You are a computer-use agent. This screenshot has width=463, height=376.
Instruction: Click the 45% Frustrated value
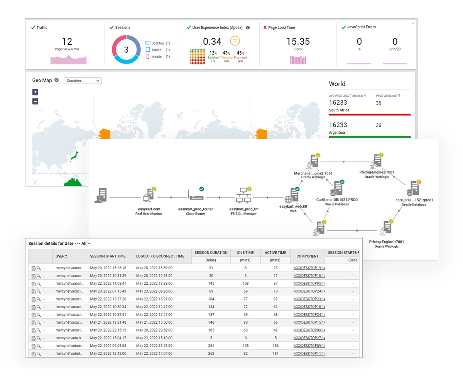tap(240, 53)
